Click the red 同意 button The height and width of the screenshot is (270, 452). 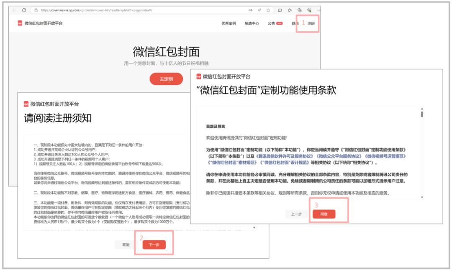tap(324, 214)
